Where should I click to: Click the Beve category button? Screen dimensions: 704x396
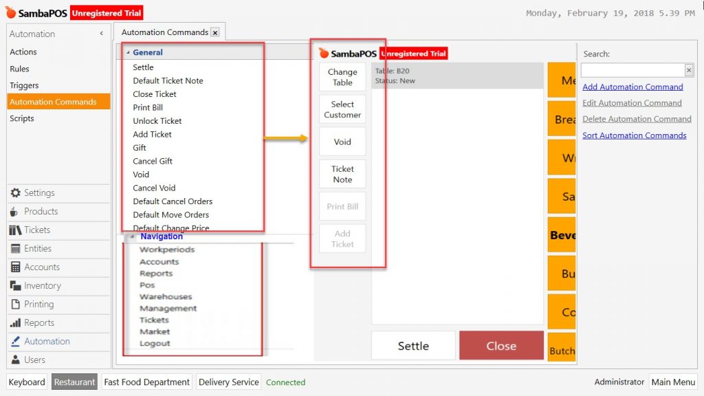561,235
